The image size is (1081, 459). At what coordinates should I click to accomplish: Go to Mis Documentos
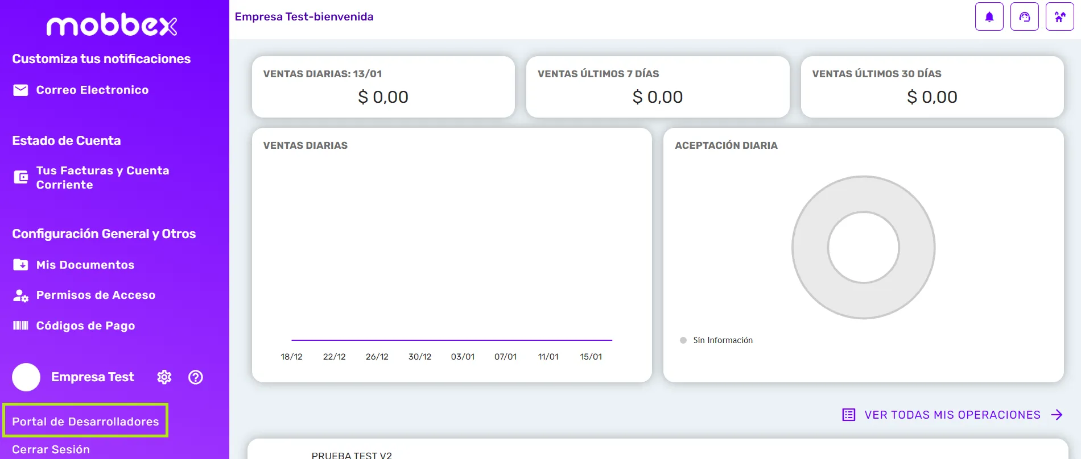[85, 265]
